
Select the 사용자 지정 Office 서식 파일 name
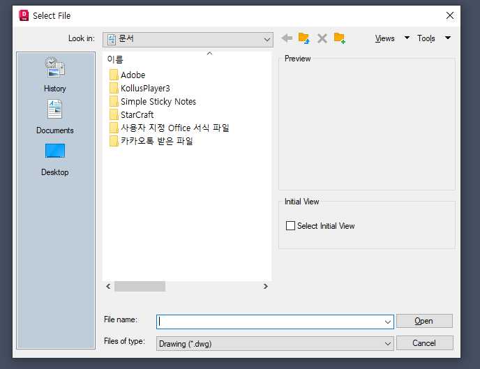pos(175,128)
